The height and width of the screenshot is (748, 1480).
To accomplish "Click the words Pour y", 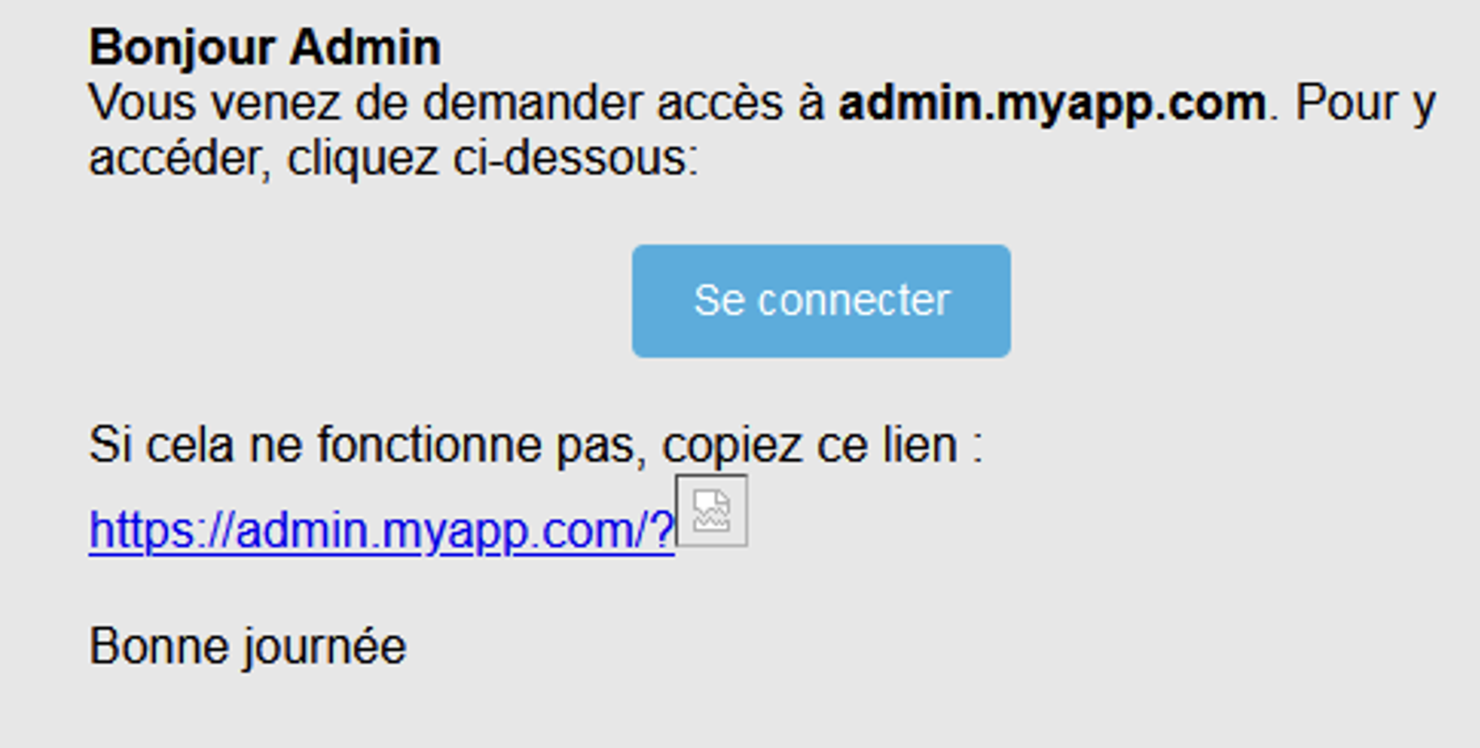I will 1365,103.
